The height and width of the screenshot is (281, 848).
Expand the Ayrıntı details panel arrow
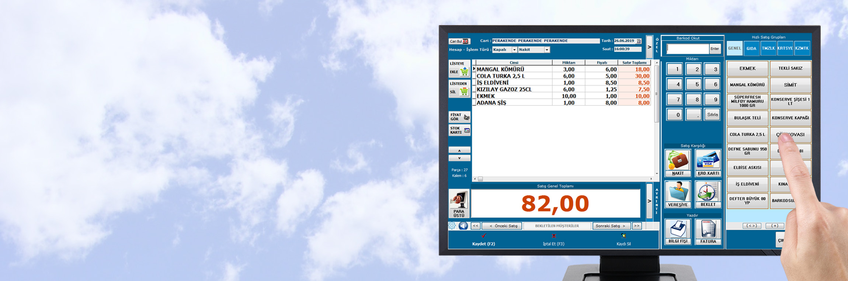[649, 201]
